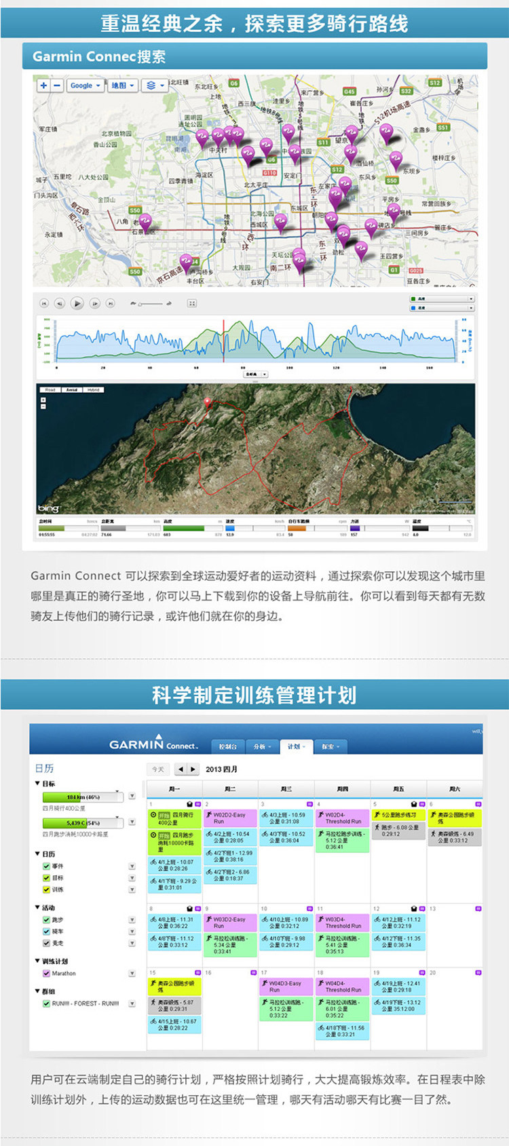Skip to end of activity playback
The width and height of the screenshot is (509, 1146).
pyautogui.click(x=110, y=303)
